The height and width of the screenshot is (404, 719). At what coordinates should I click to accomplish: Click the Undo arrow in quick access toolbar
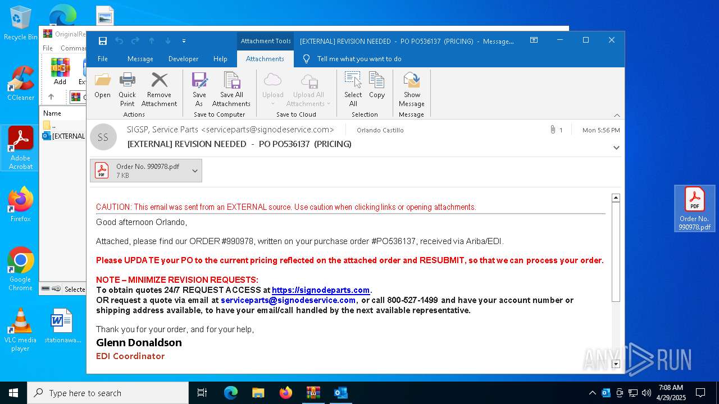coord(119,41)
